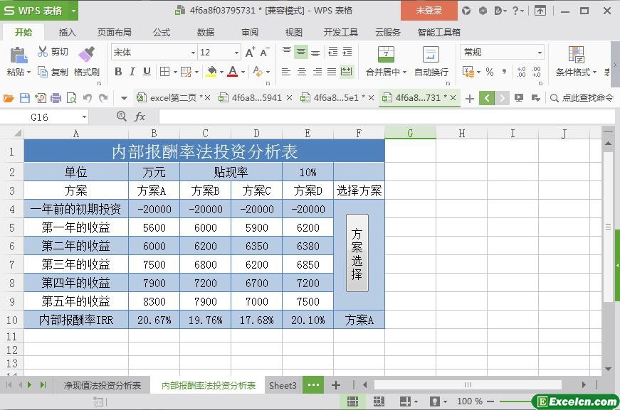This screenshot has width=620, height=410.
Task: Increase font size with large A icon
Action: coord(250,52)
